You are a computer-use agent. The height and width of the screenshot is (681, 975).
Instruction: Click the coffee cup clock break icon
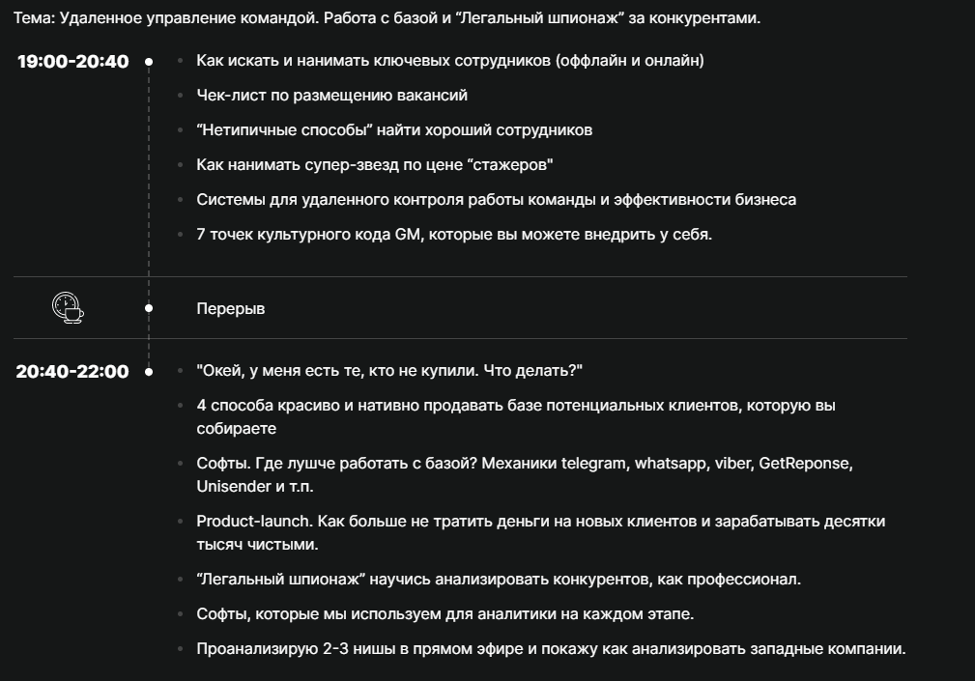[67, 307]
